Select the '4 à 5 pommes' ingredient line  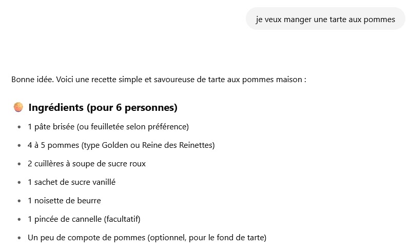tap(121, 145)
